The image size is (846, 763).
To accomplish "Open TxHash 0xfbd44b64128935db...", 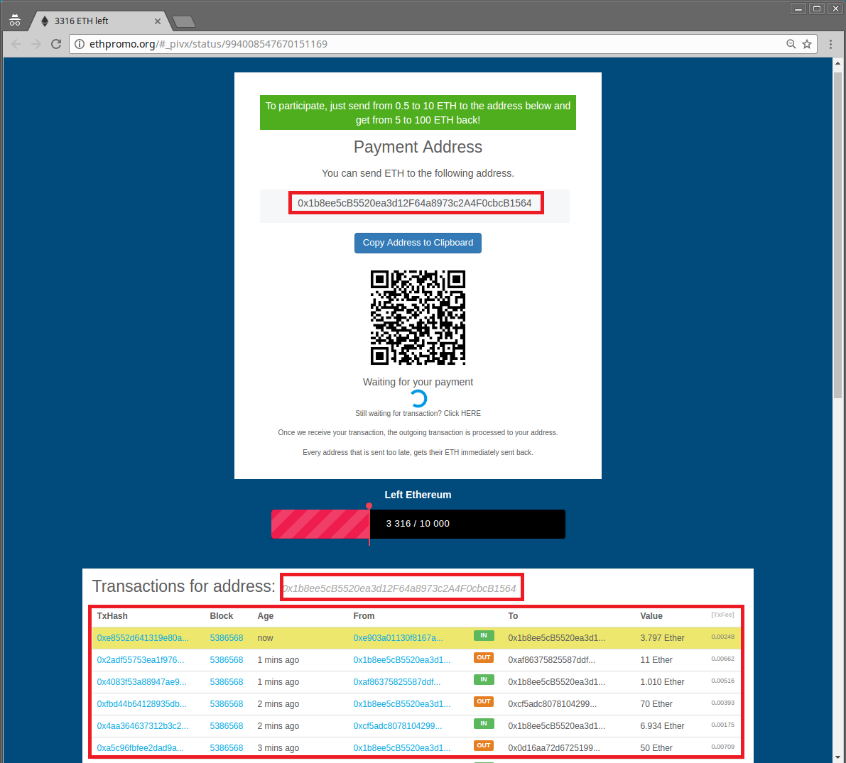I will 141,704.
